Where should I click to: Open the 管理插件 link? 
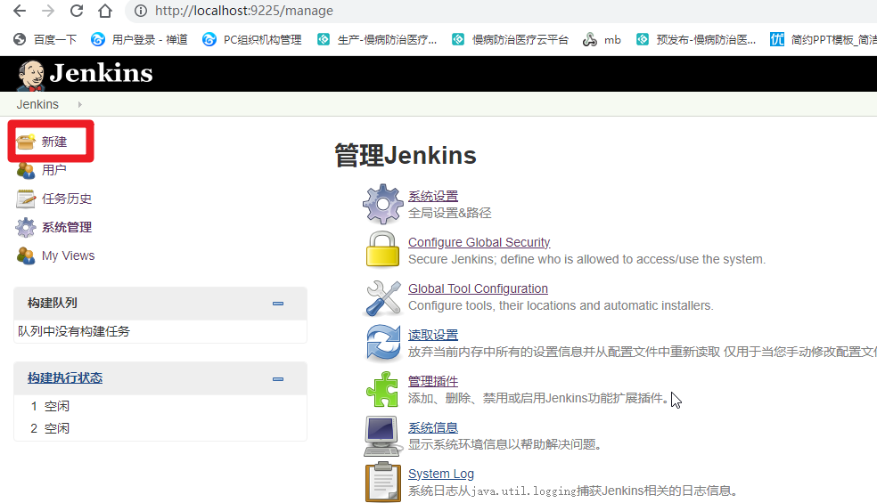coord(433,381)
